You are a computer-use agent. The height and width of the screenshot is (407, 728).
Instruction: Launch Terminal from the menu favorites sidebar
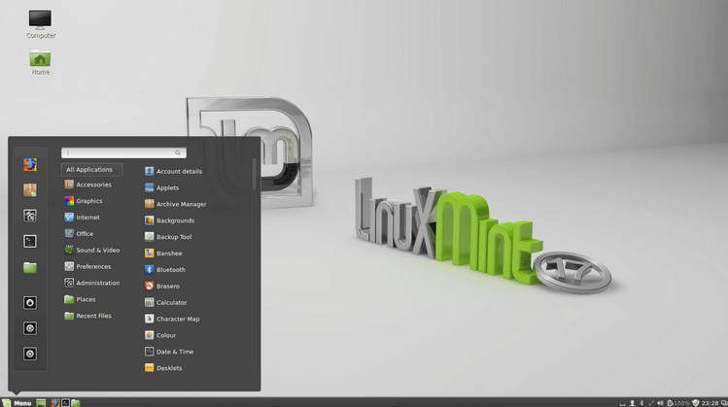click(x=30, y=241)
